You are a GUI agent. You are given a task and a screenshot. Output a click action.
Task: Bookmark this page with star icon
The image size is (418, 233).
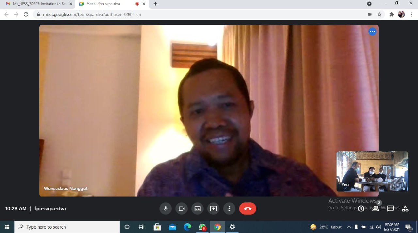tap(379, 14)
